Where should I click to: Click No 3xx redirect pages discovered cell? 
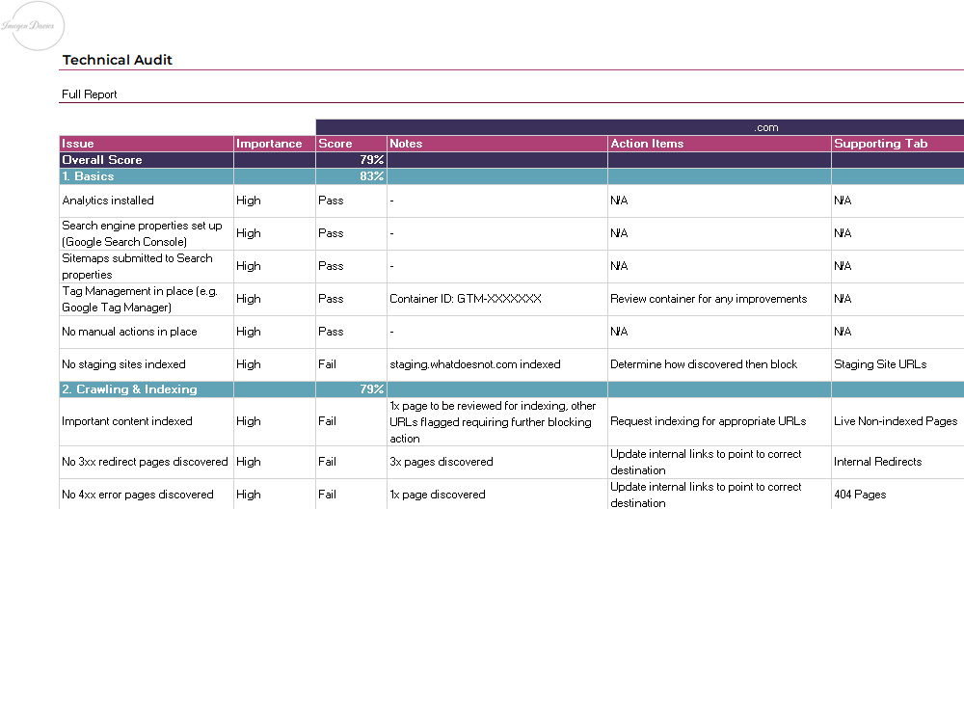click(x=147, y=463)
